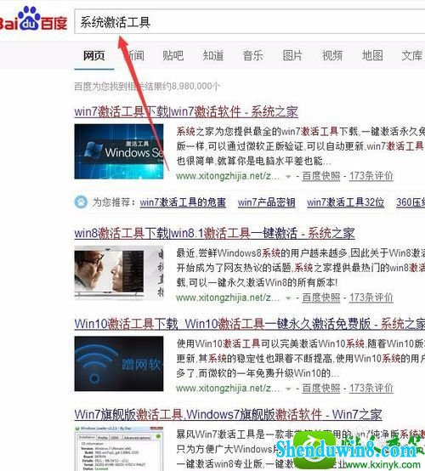Open 百度快照 for the win8 result

321,298
